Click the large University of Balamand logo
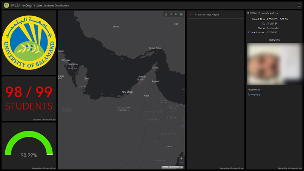The width and height of the screenshot is (304, 171). pos(29,43)
